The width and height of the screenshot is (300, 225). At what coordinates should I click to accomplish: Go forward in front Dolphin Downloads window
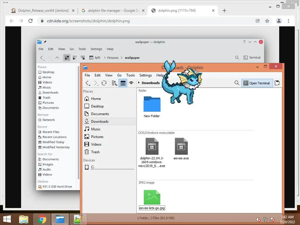pos(96,83)
